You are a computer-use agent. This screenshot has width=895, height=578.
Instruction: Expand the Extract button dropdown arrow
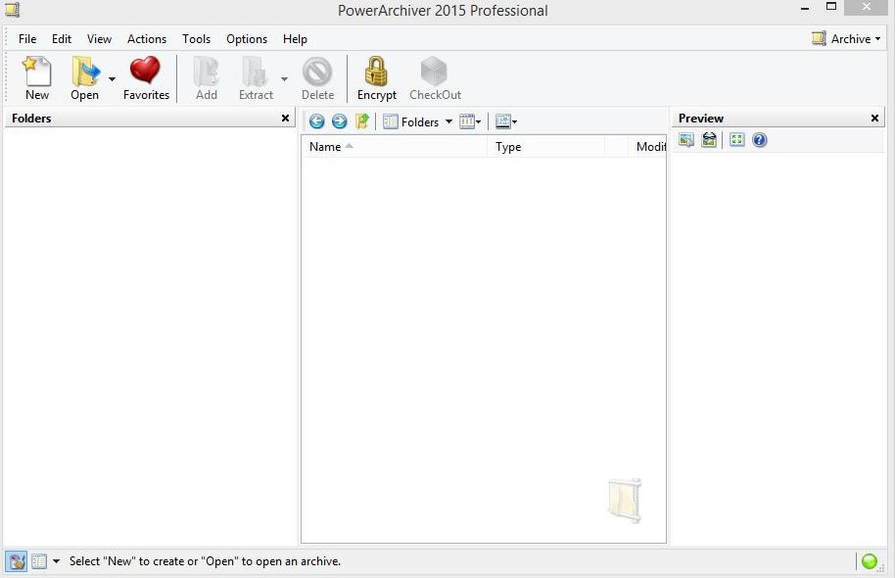[x=284, y=78]
